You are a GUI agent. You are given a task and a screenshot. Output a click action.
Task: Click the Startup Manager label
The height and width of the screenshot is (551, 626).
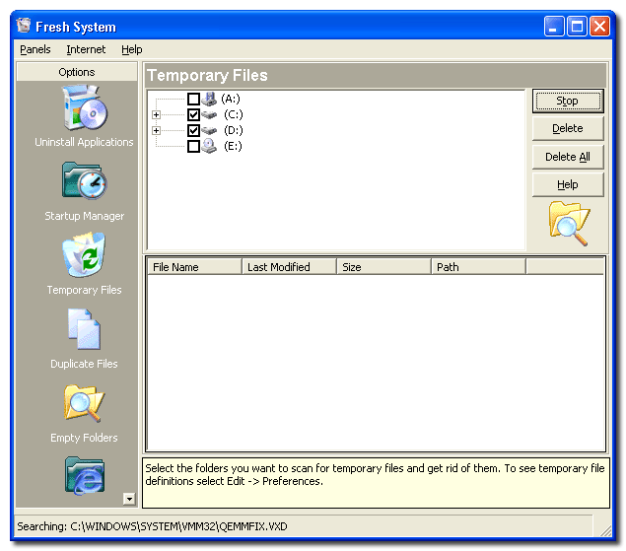(x=84, y=216)
